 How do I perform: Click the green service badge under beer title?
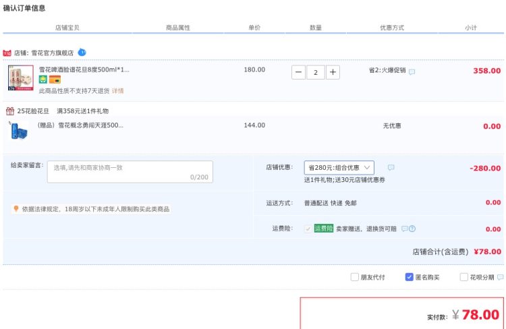coord(43,79)
